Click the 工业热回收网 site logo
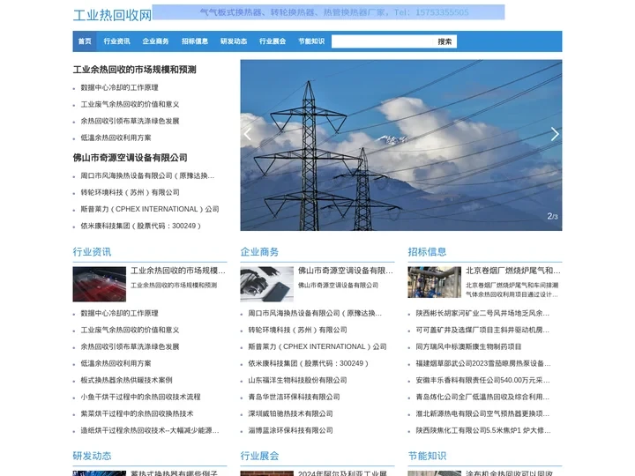The height and width of the screenshot is (476, 635). 112,15
